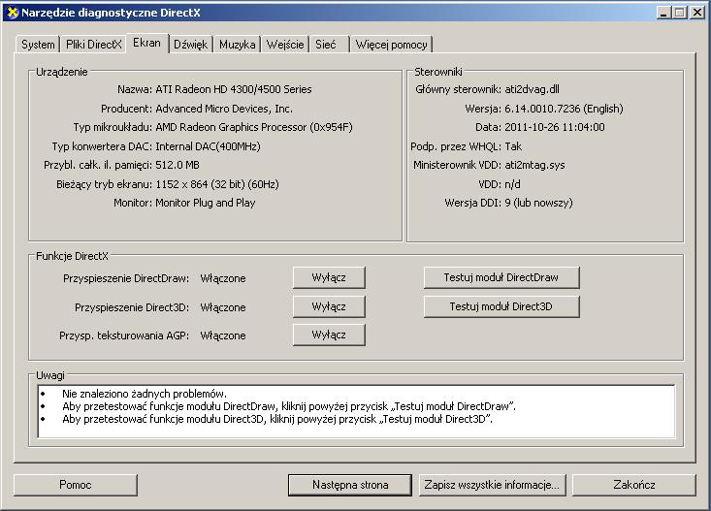
Task: Click Testuj moduł DirectDraw button
Action: [501, 277]
